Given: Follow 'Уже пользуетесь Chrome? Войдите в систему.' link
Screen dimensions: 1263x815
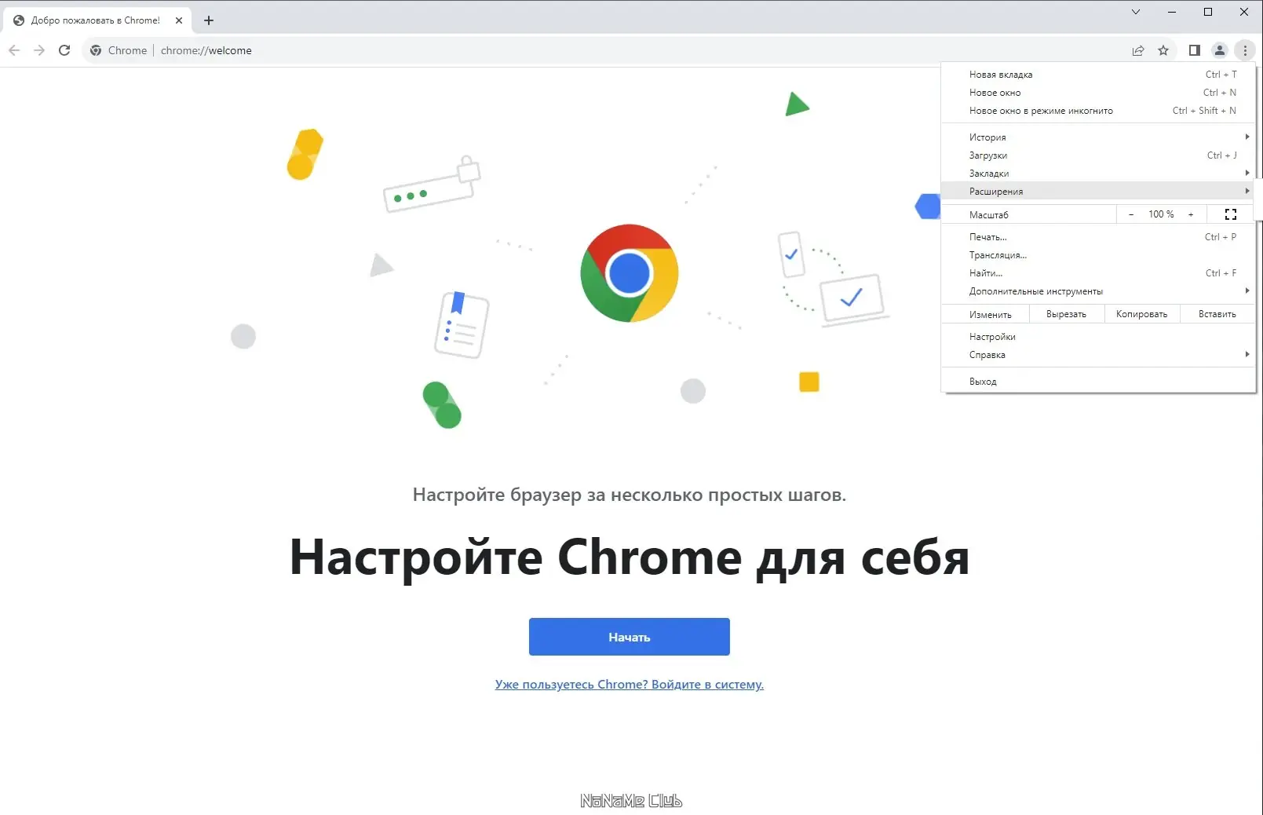Looking at the screenshot, I should [x=630, y=685].
